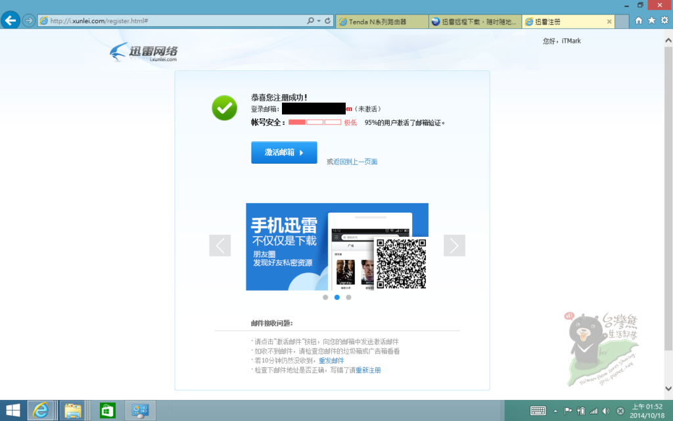Click the Action Center flag icon
673x421 pixels.
tap(568, 411)
